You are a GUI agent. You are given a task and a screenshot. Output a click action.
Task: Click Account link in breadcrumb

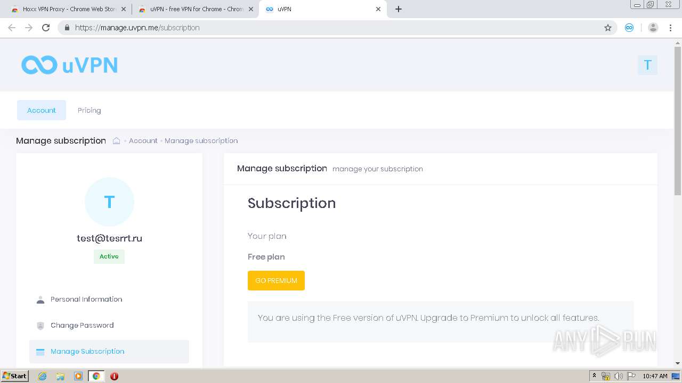pyautogui.click(x=143, y=140)
